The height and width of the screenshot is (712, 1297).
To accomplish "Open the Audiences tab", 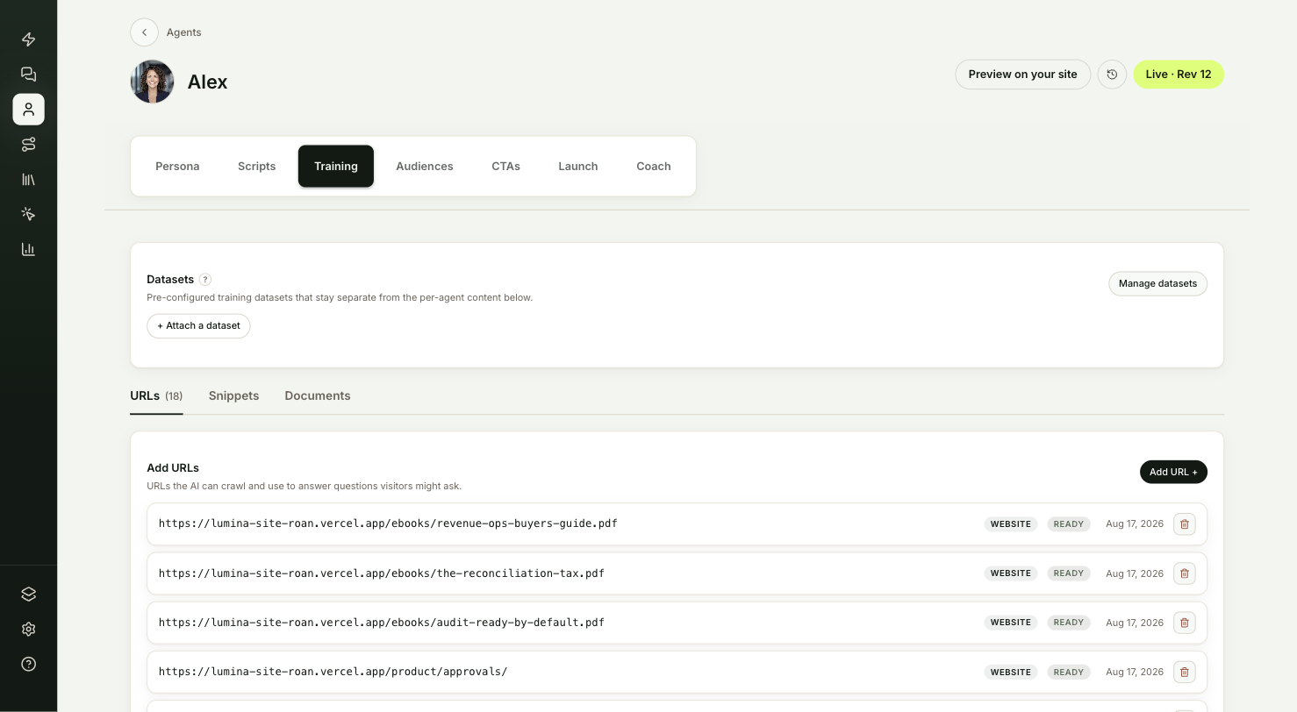I will 425,167.
